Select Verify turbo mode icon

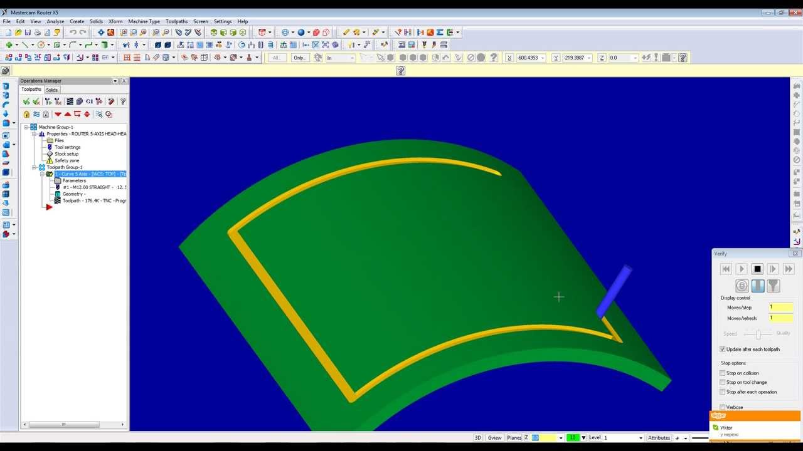pos(742,286)
